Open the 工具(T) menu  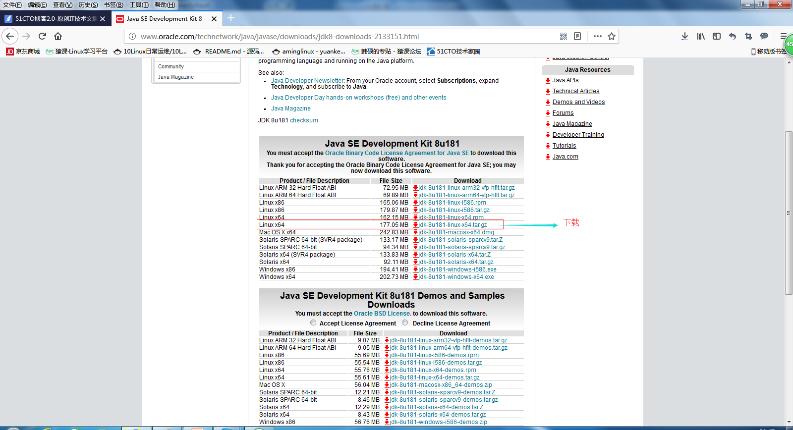139,5
